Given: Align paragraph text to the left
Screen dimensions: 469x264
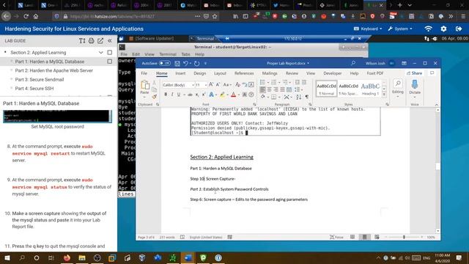Looking at the screenshot, I should point(262,89).
